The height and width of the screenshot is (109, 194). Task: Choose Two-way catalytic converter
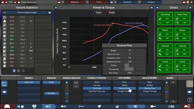tap(97, 85)
